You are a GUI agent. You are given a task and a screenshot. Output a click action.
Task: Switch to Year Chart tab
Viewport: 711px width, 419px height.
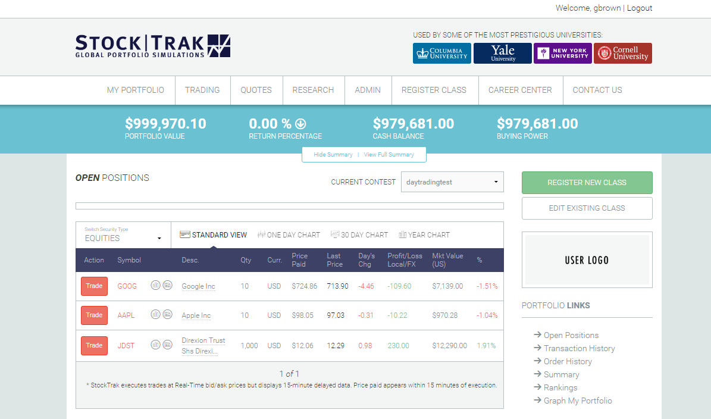coord(424,235)
